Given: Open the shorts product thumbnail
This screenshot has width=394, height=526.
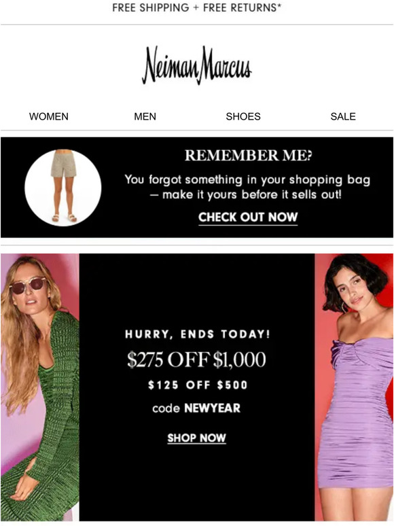Looking at the screenshot, I should point(63,188).
